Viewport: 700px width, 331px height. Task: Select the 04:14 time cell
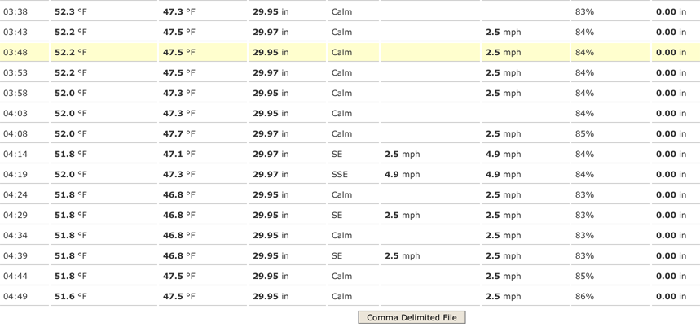(x=15, y=155)
